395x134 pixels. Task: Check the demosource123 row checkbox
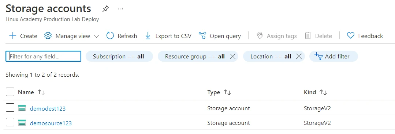click(10, 123)
